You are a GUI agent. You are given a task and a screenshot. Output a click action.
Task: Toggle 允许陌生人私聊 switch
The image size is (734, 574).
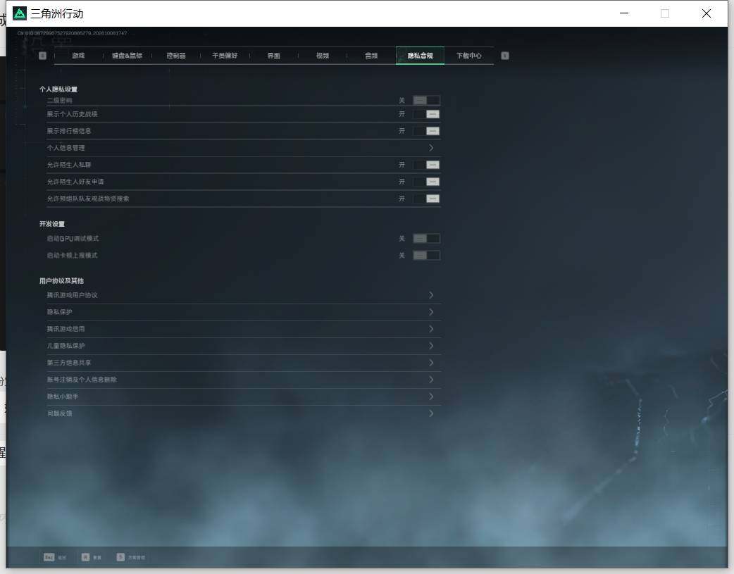pyautogui.click(x=426, y=165)
